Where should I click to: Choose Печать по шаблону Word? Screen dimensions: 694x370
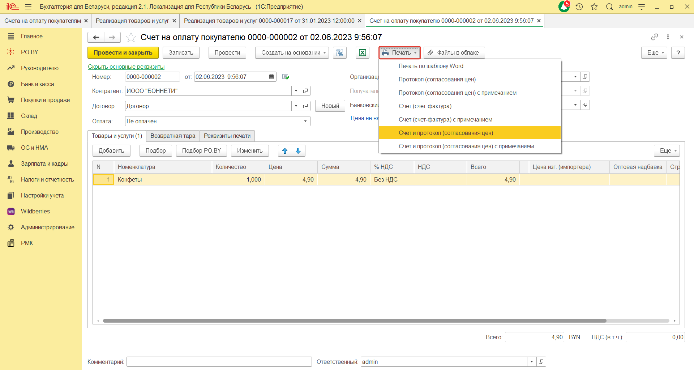pos(431,66)
